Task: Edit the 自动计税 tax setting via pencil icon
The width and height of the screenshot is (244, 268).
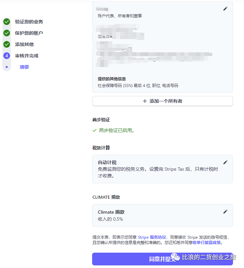Action: [225, 162]
